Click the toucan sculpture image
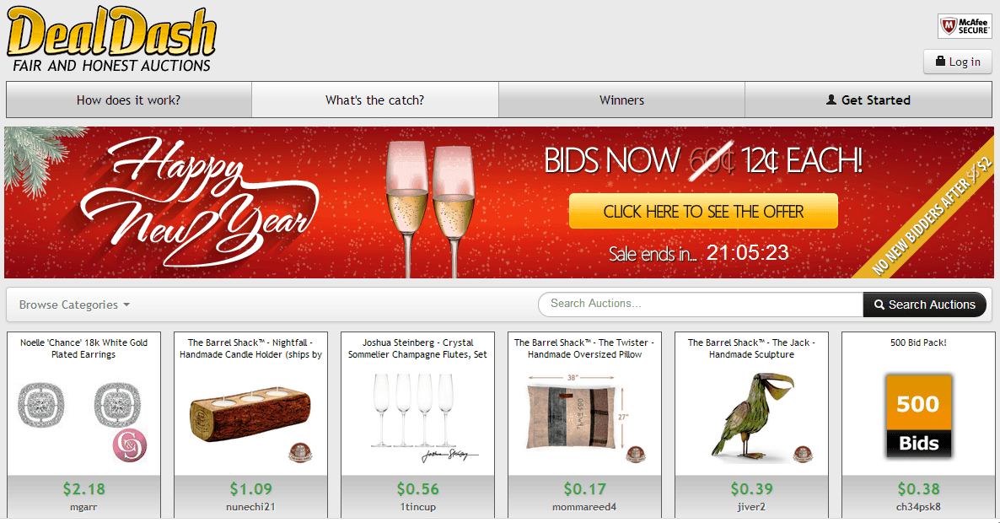This screenshot has height=523, width=1000. pyautogui.click(x=752, y=417)
